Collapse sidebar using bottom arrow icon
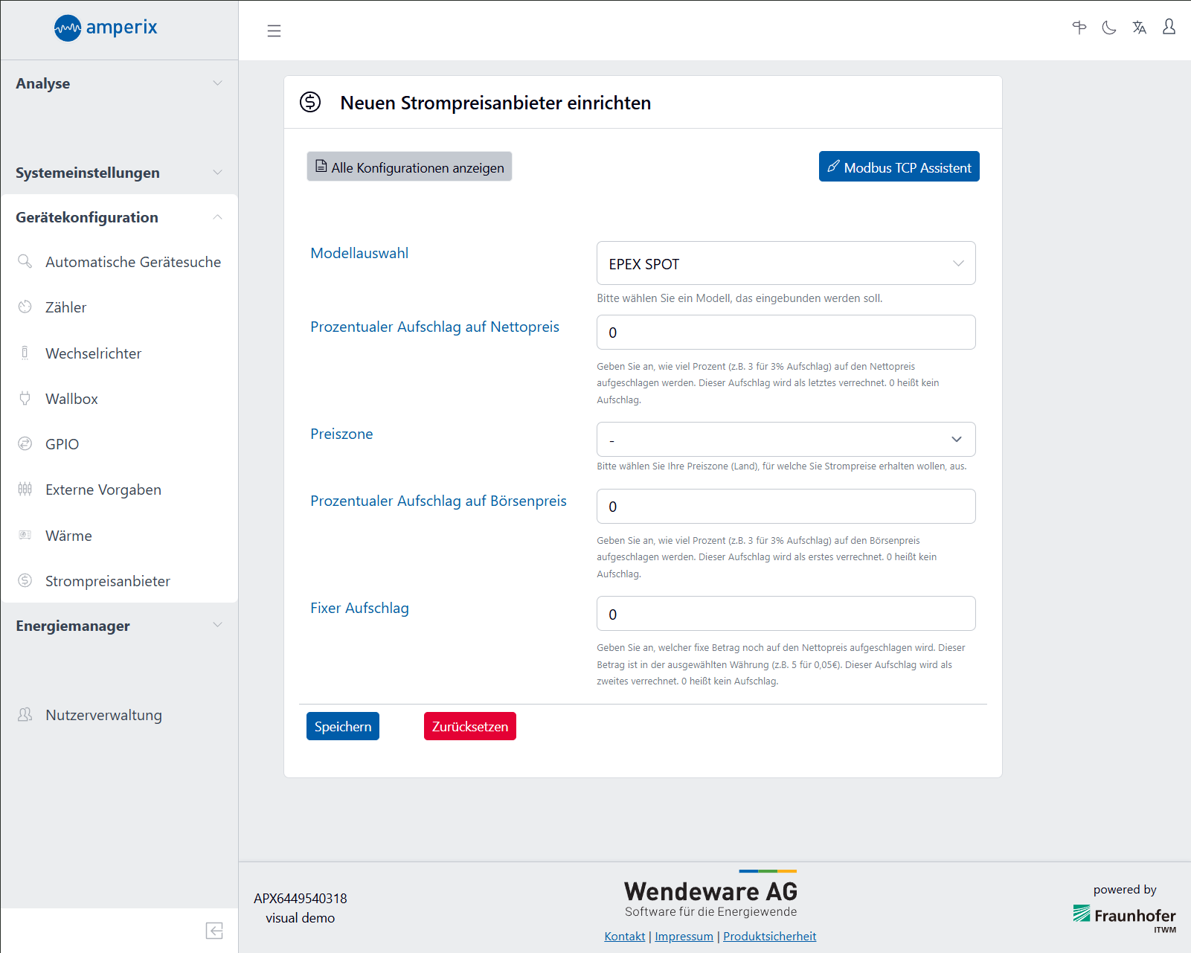 [x=214, y=931]
